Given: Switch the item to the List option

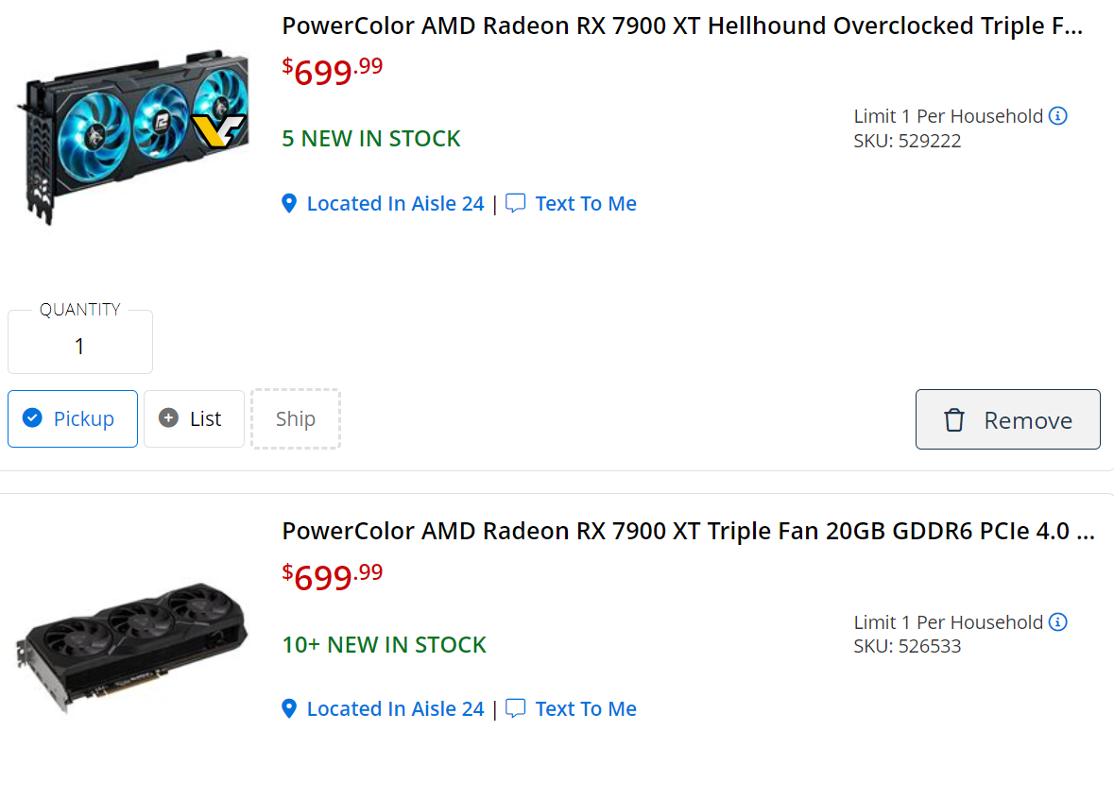Looking at the screenshot, I should coord(194,418).
